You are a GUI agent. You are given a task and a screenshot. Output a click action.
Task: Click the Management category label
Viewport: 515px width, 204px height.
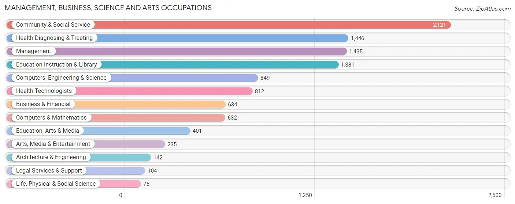34,51
